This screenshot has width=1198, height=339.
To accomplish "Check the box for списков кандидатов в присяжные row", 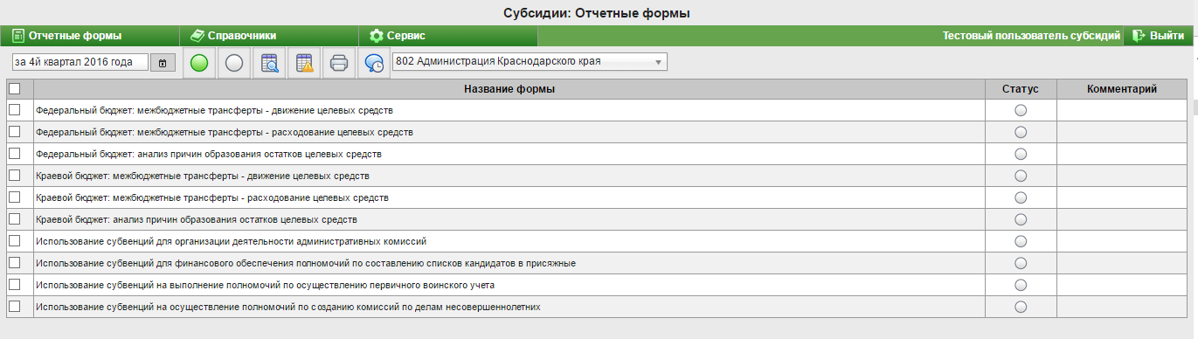I will tap(14, 263).
